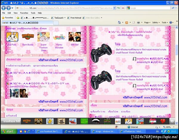Open samutt250 friend name under the friends list
This screenshot has width=179, height=140.
114,117
